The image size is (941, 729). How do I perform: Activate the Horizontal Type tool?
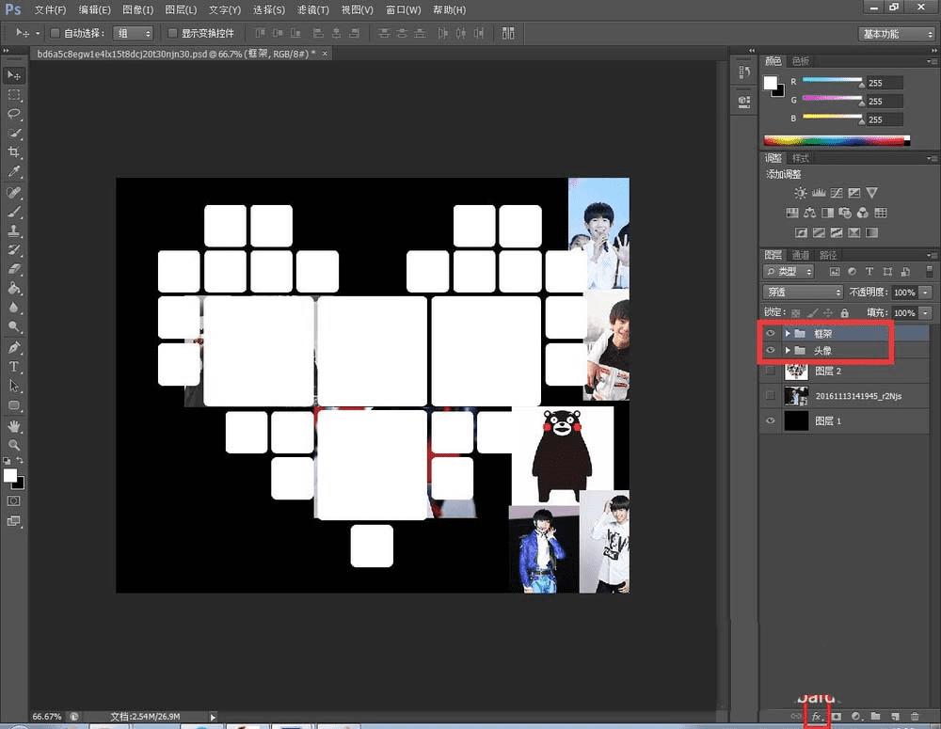14,366
